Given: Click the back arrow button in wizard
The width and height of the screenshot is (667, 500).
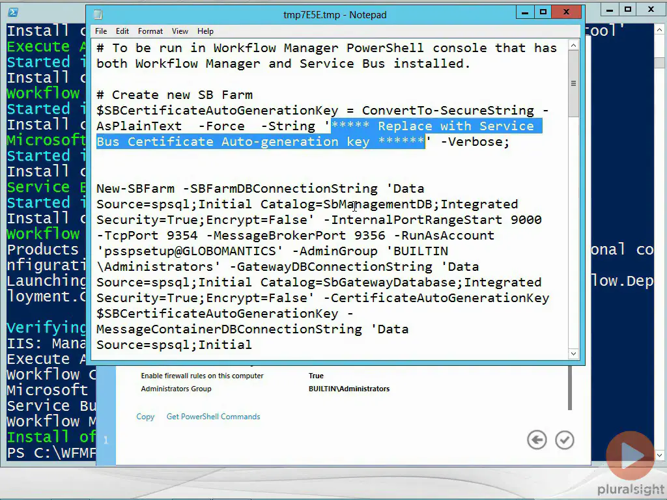Looking at the screenshot, I should (537, 440).
